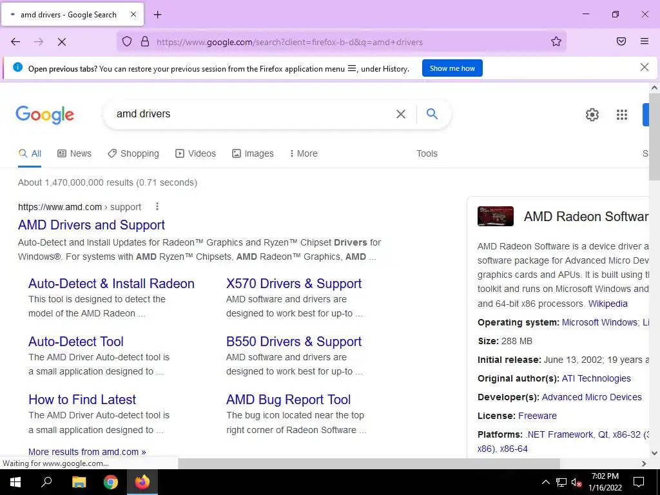Bookmark this page with the star
660x495 pixels.
pyautogui.click(x=556, y=41)
